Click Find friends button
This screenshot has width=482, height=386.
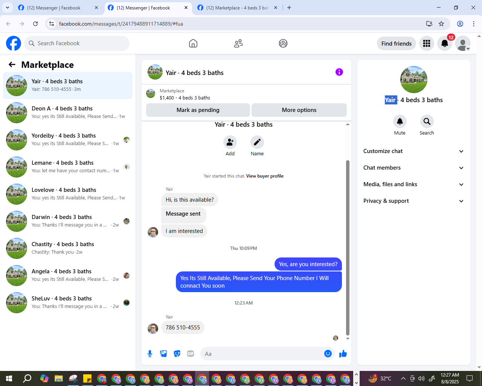pos(397,43)
